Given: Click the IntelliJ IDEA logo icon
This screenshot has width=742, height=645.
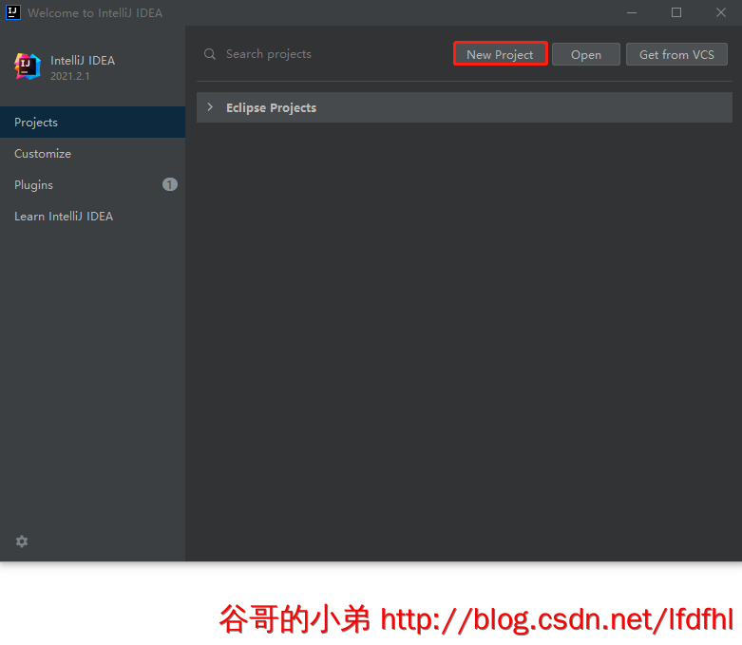Looking at the screenshot, I should [27, 66].
